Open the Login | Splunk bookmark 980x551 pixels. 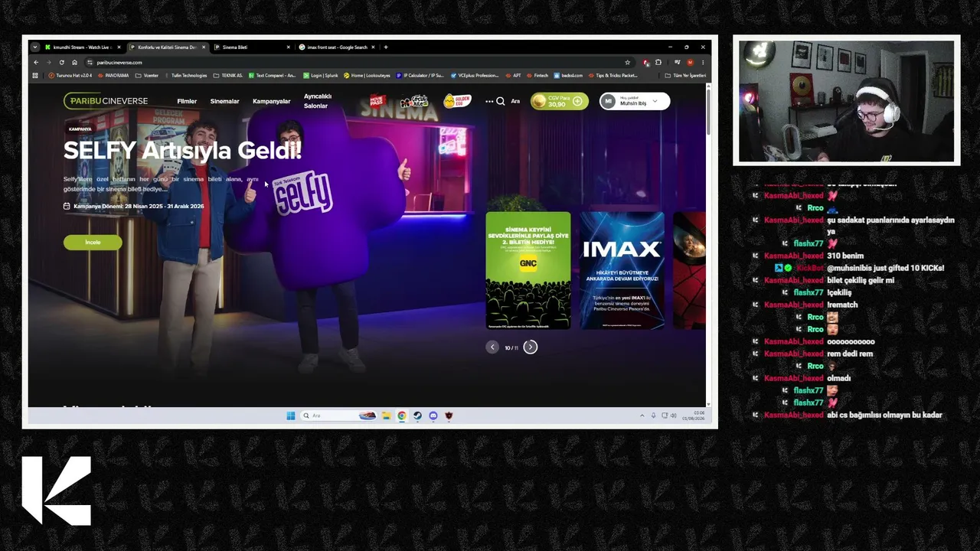point(321,75)
